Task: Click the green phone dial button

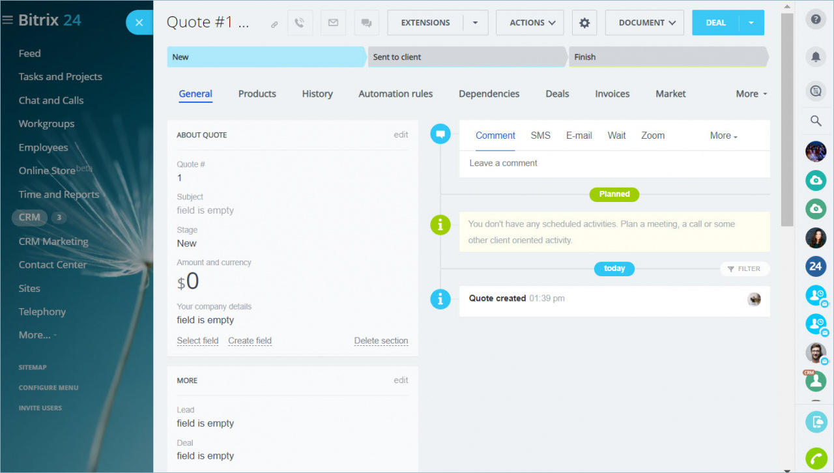Action: click(x=816, y=459)
